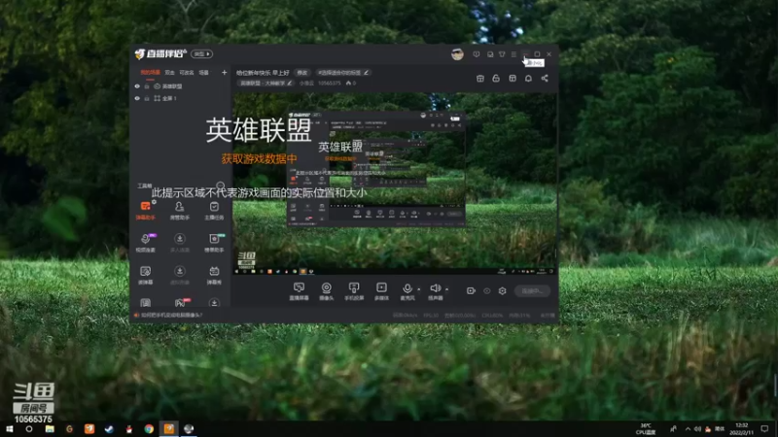Open the taskbar clock showing 12:32

[x=742, y=429]
